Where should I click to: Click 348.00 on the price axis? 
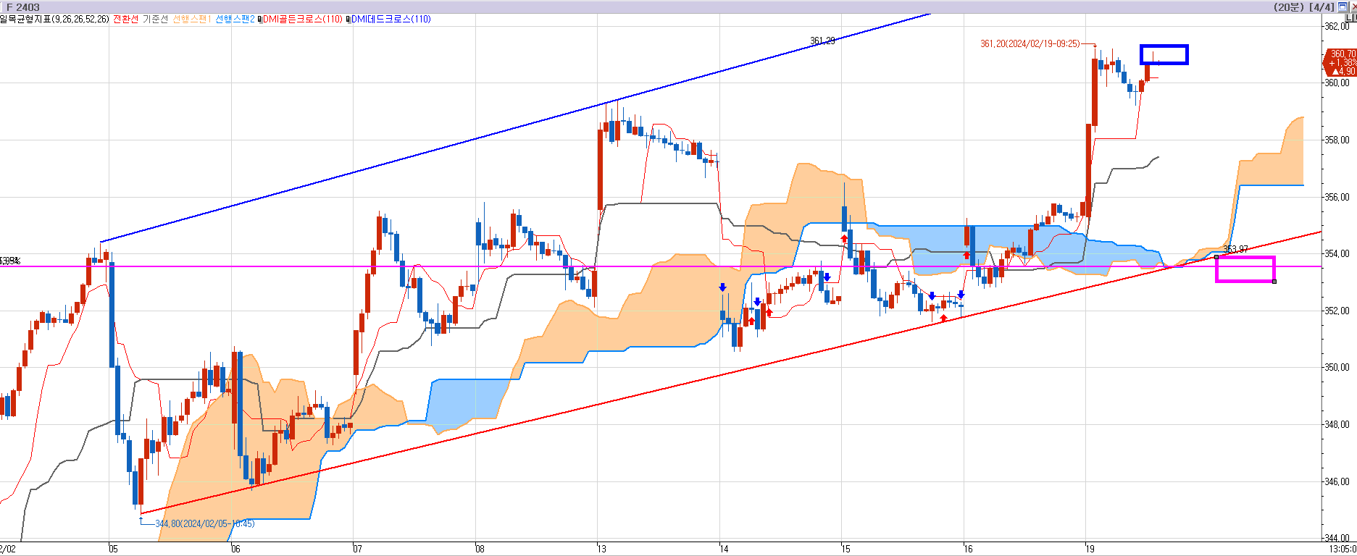click(1337, 424)
